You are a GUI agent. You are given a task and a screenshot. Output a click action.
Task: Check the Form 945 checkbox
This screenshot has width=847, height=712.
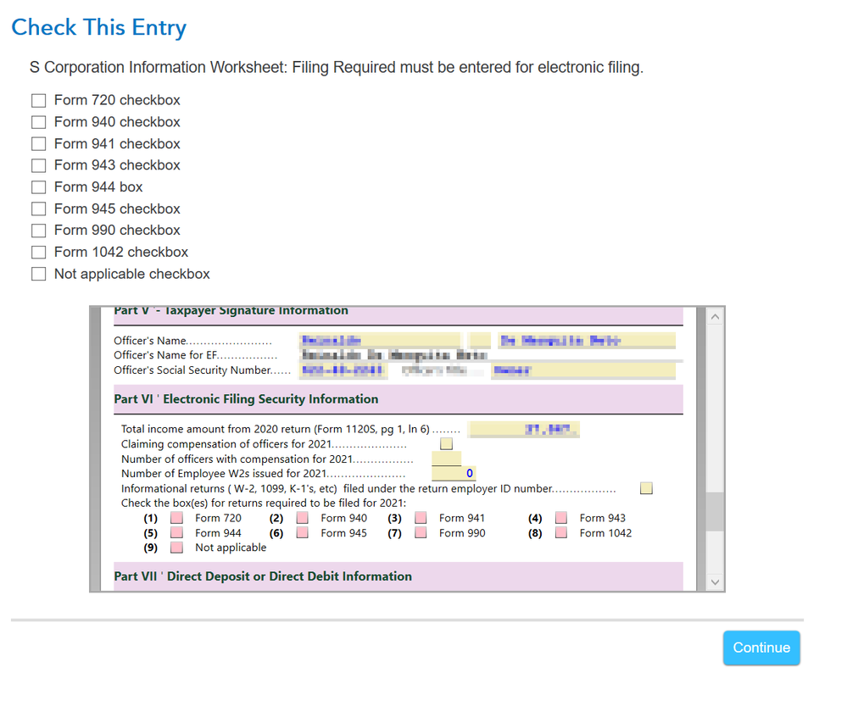(38, 209)
